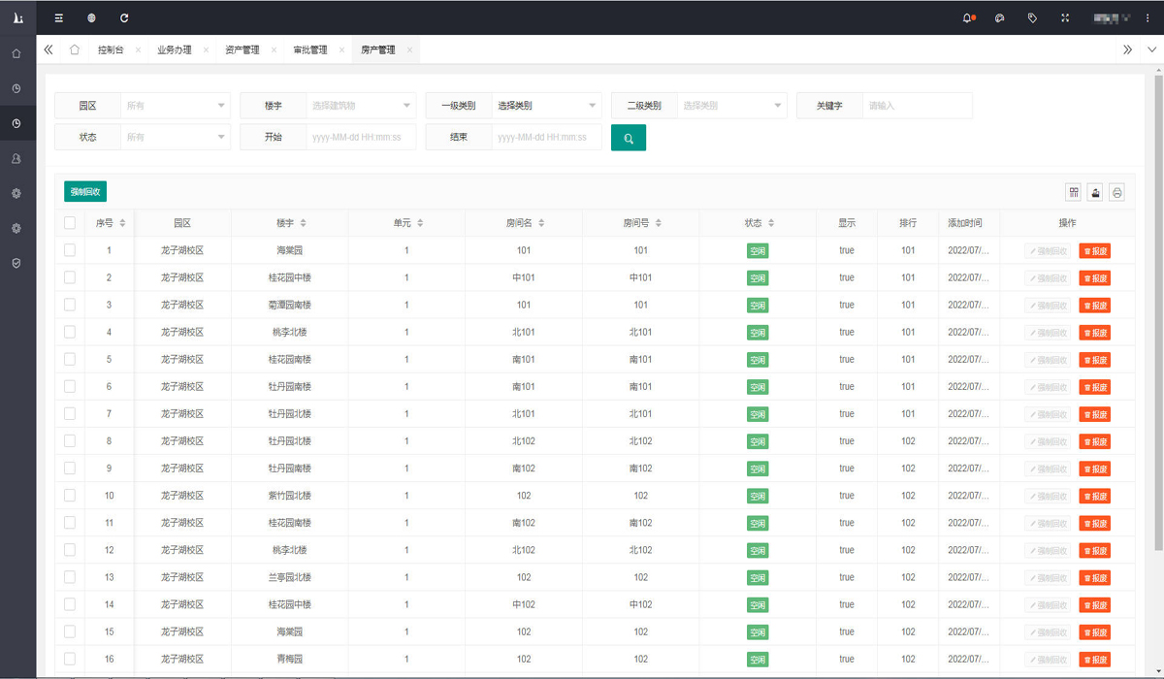Click the refresh icon in header

124,17
